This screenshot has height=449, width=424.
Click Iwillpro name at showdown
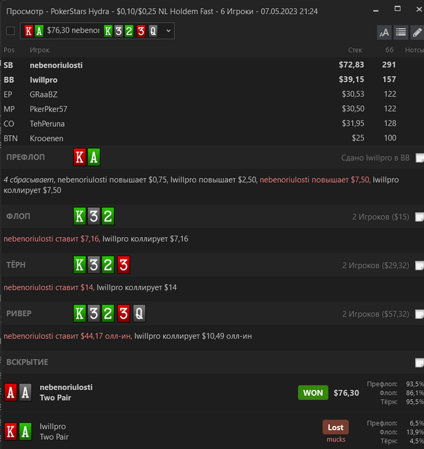pos(53,427)
